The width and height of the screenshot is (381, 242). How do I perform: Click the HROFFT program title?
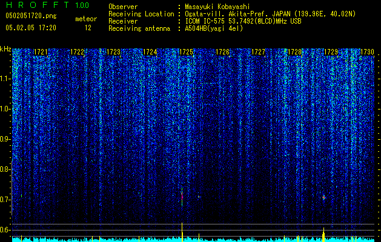(x=38, y=5)
